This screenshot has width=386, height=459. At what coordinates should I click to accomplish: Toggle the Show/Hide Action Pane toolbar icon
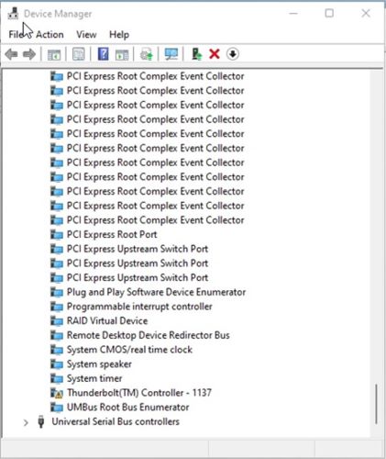(122, 55)
